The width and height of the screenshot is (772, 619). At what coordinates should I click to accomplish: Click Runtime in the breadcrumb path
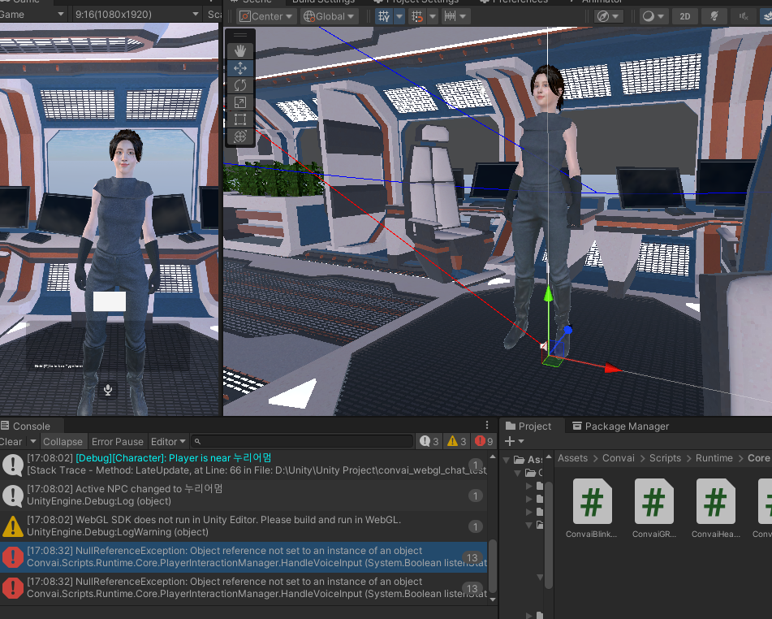click(x=714, y=458)
